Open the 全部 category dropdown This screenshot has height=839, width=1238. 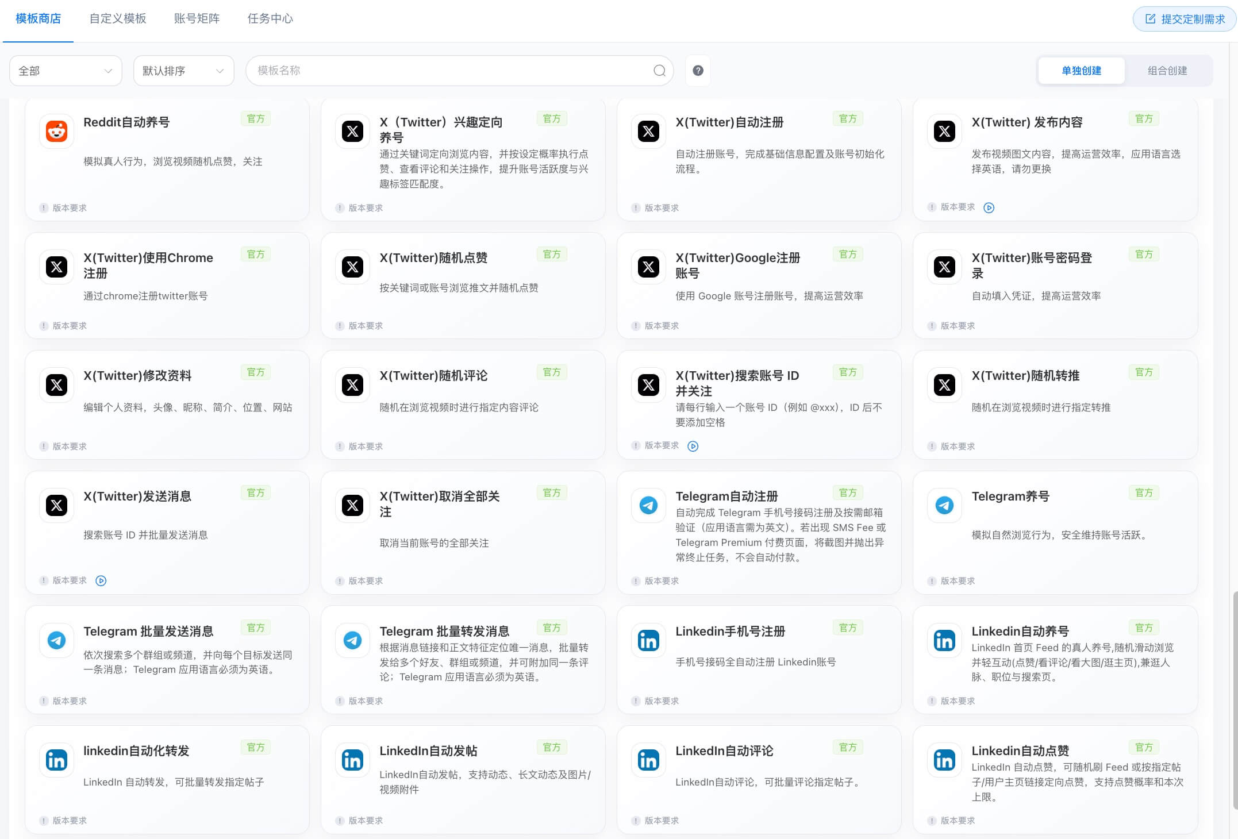tap(66, 71)
